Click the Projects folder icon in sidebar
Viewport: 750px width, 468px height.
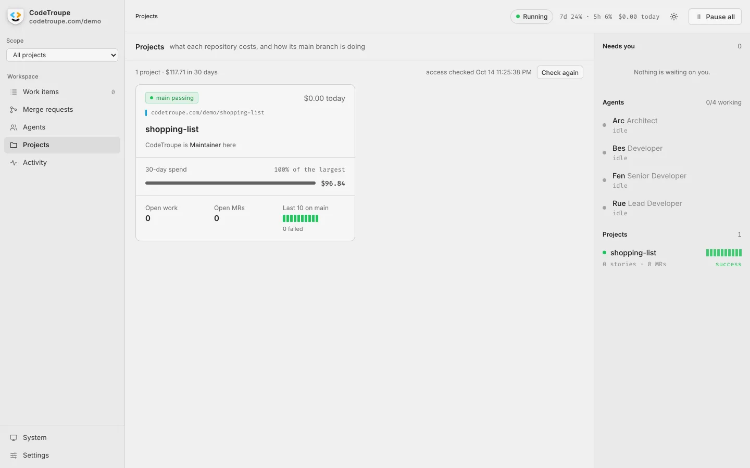[14, 145]
